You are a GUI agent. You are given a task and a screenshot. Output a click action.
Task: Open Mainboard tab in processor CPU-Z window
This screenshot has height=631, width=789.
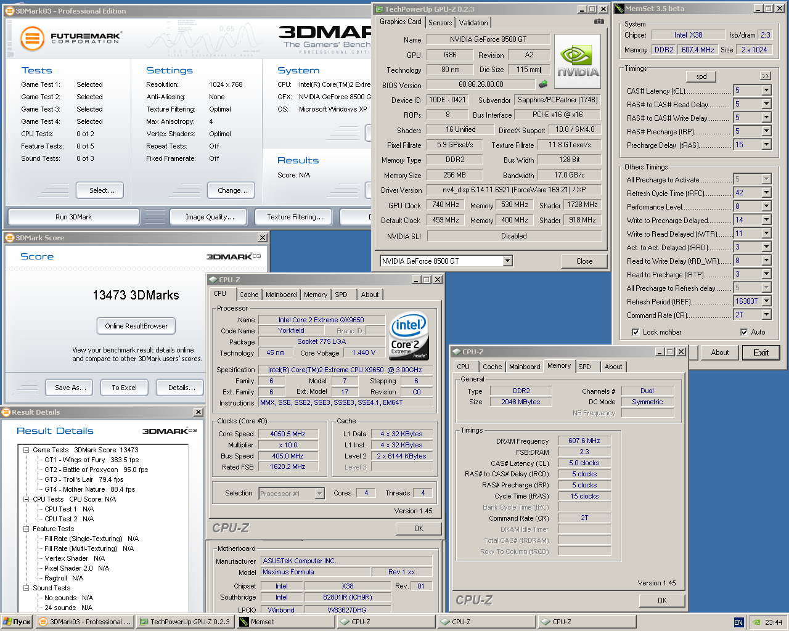pyautogui.click(x=281, y=295)
